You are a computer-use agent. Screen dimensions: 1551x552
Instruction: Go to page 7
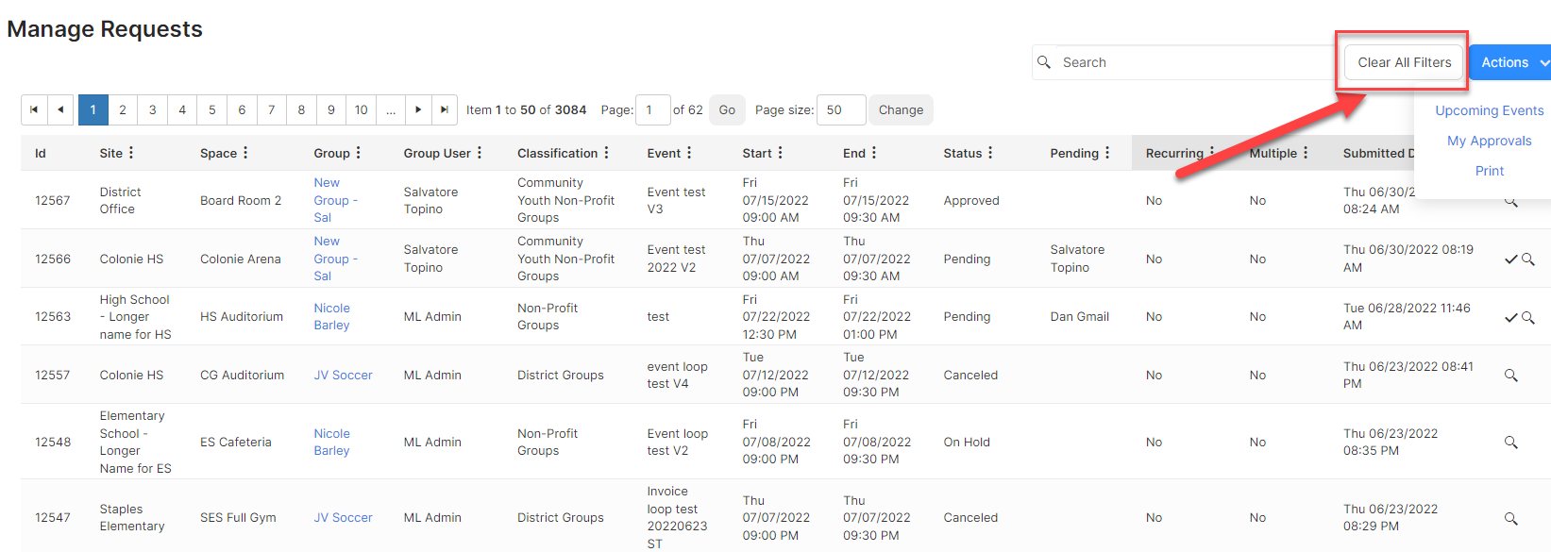272,109
